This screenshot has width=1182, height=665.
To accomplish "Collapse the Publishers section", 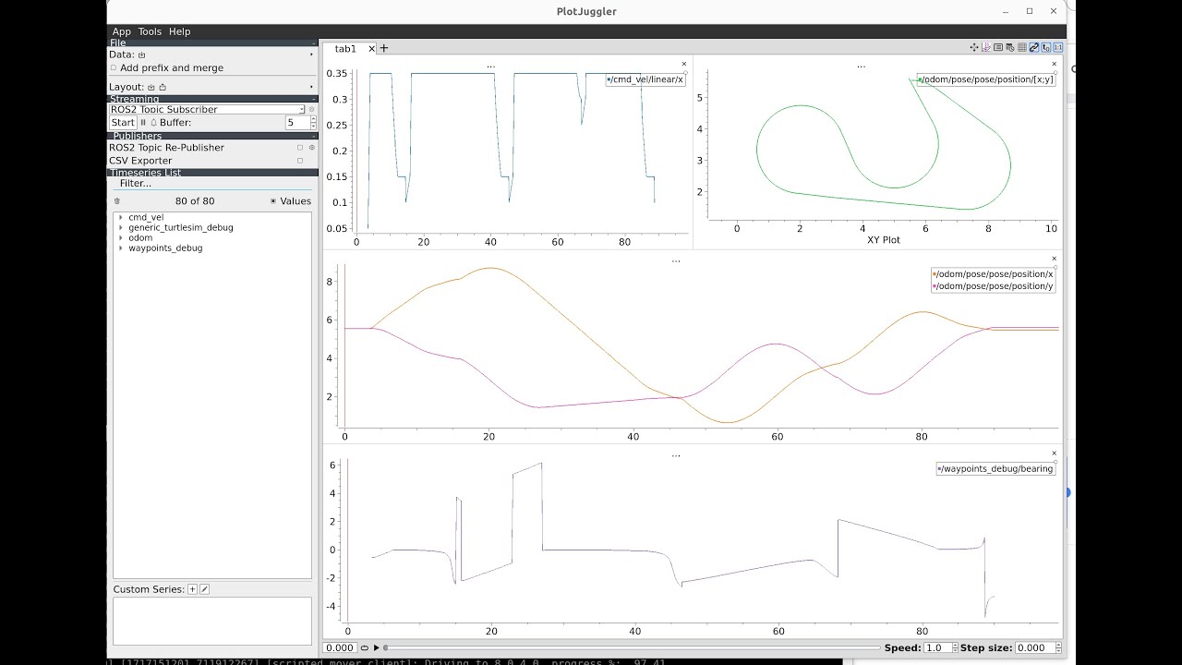I will pos(313,136).
